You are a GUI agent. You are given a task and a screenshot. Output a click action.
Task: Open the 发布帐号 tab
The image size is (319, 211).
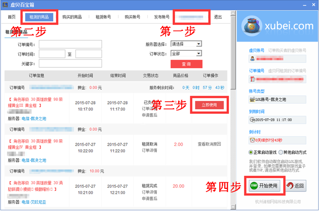pyautogui.click(x=161, y=17)
